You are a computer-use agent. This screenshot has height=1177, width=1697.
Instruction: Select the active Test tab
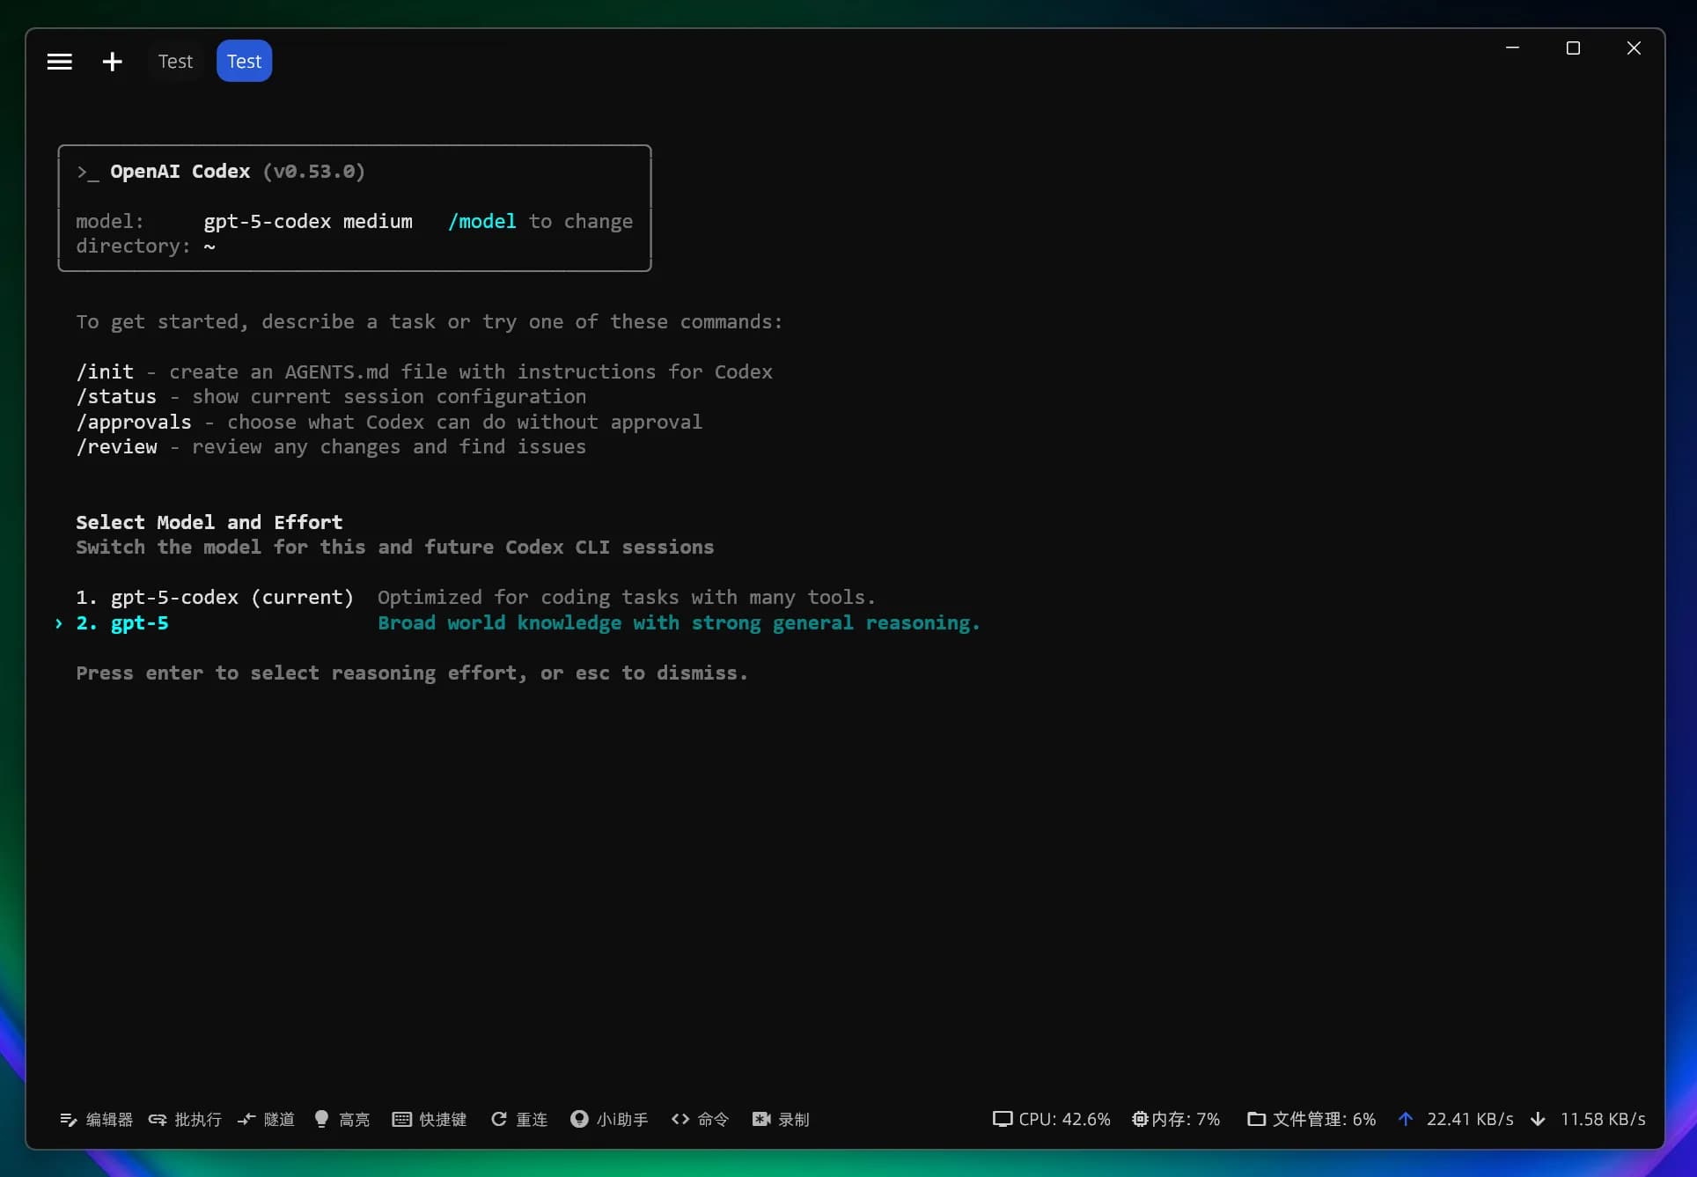(x=244, y=61)
